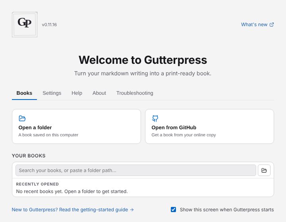Click the folder icon in Open a folder card
286x222 pixels.
coord(22,119)
